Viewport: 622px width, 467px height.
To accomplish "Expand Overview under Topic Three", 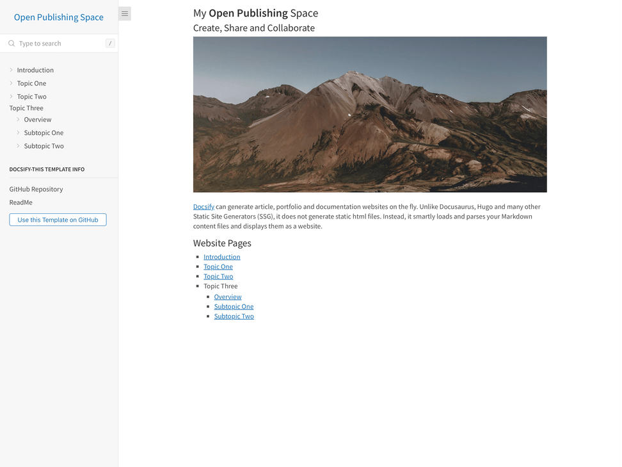I will 19,119.
